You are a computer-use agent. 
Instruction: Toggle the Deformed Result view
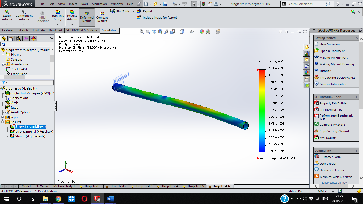point(87,17)
